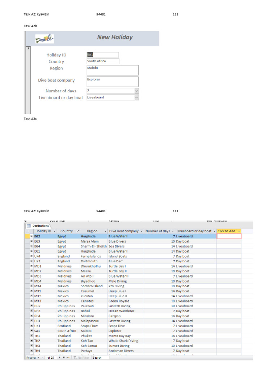Screen dimensions: 278x371
Task: Open the Number of days dropdown
Action: point(136,91)
